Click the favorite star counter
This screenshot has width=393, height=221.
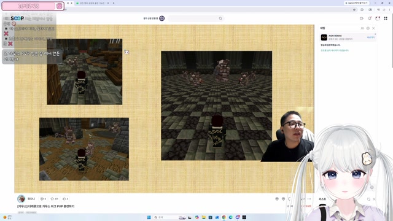(x=55, y=199)
